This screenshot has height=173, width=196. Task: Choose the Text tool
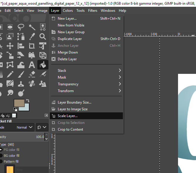pyautogui.click(x=32, y=65)
